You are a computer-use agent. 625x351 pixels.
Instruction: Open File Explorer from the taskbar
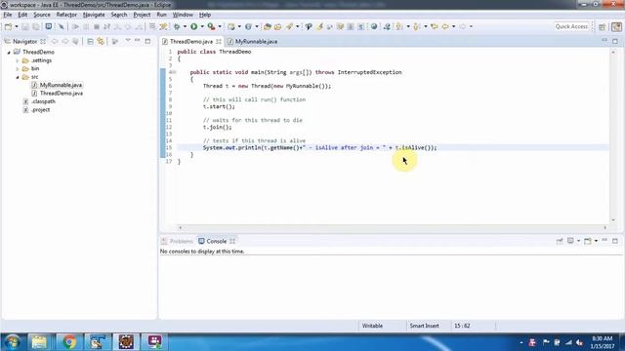coord(39,342)
